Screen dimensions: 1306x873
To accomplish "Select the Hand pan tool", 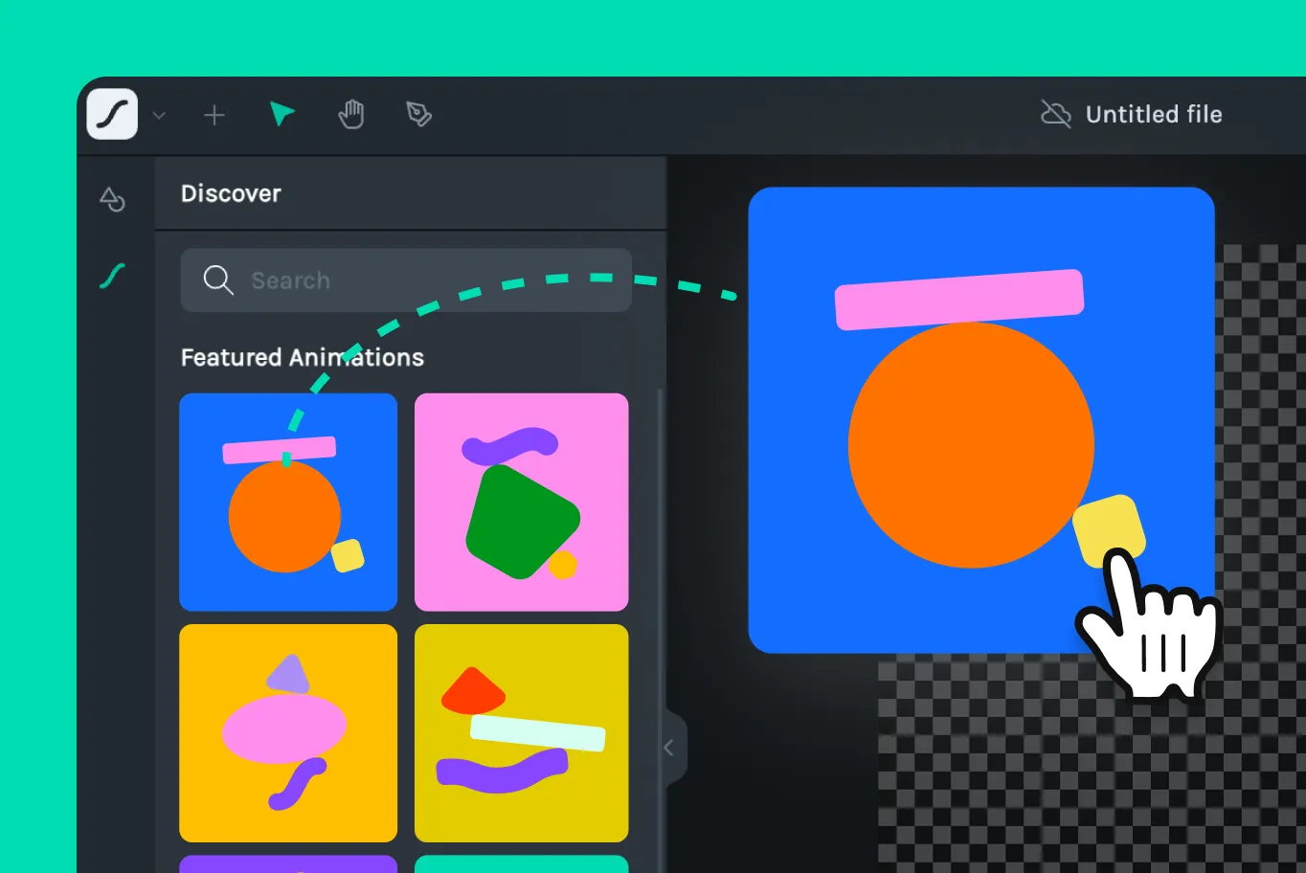I will [x=351, y=115].
